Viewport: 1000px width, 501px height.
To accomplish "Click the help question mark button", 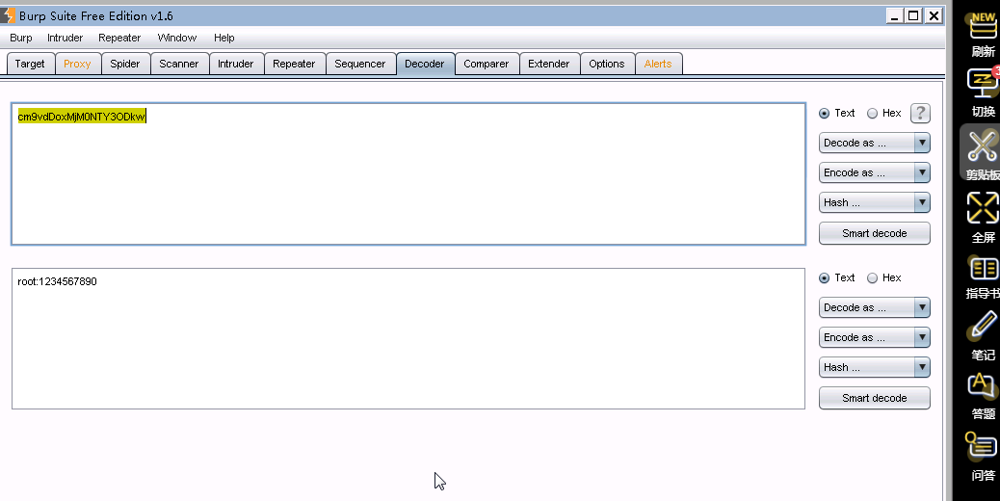I will [920, 114].
